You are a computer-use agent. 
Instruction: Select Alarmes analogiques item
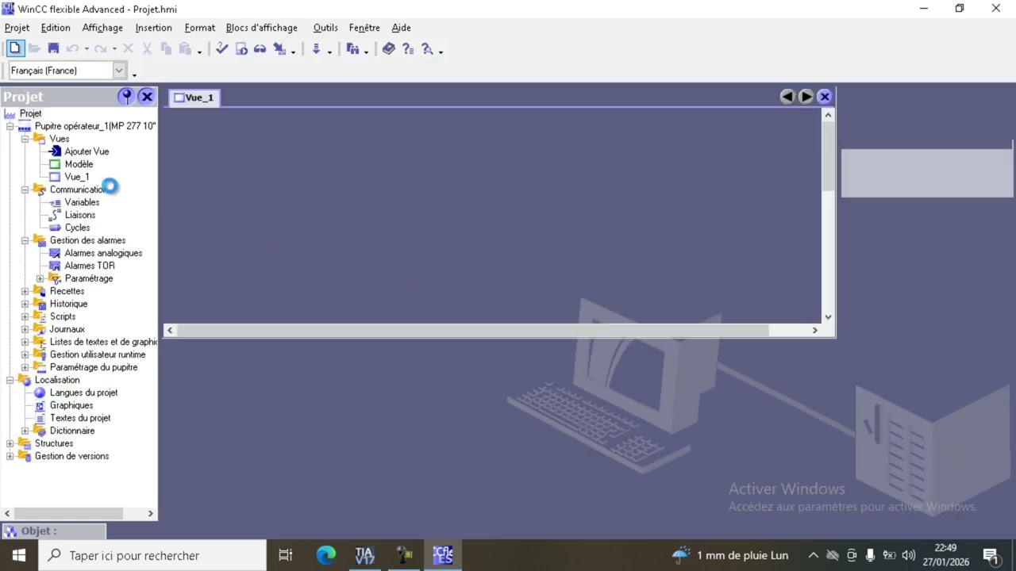(x=103, y=253)
